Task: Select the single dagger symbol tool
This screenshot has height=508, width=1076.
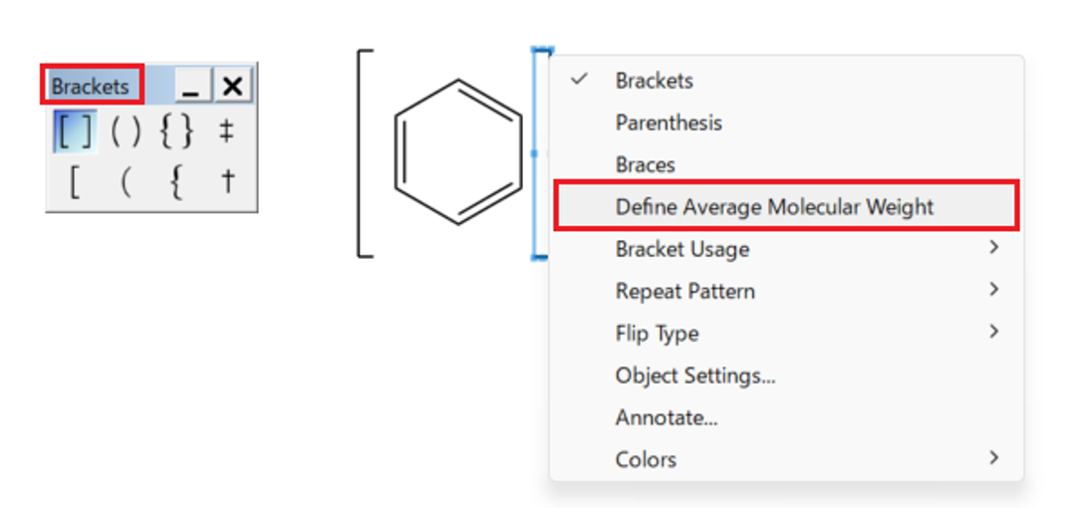Action: [x=227, y=182]
